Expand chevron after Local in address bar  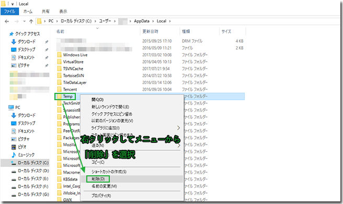click(170, 21)
